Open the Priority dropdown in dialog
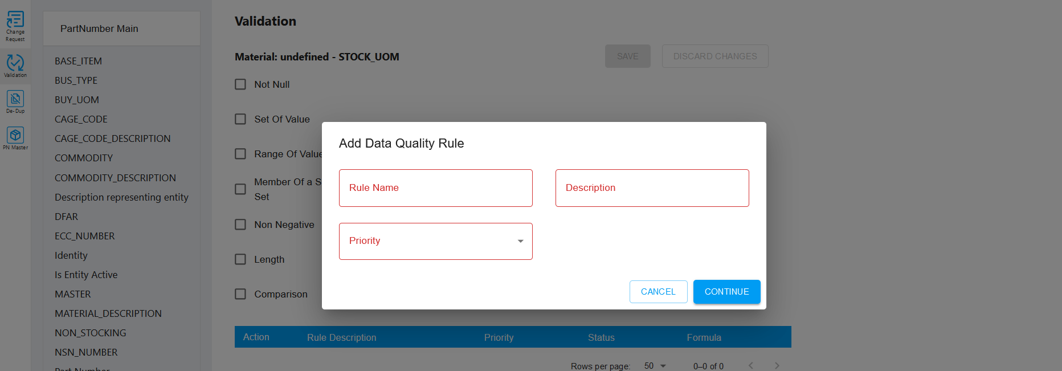The image size is (1062, 371). pos(436,241)
